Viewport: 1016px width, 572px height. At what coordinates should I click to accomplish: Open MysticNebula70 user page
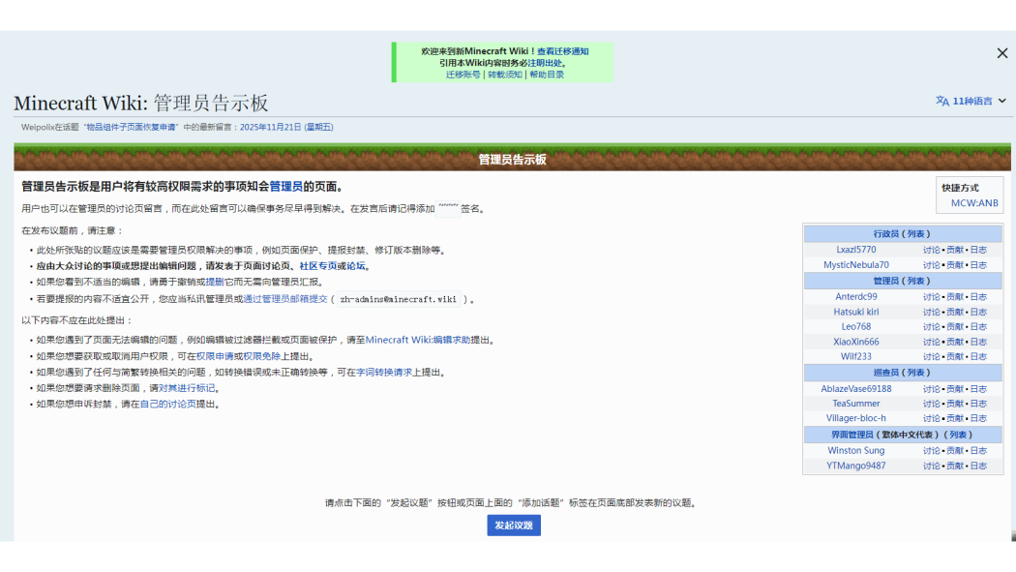tap(856, 265)
